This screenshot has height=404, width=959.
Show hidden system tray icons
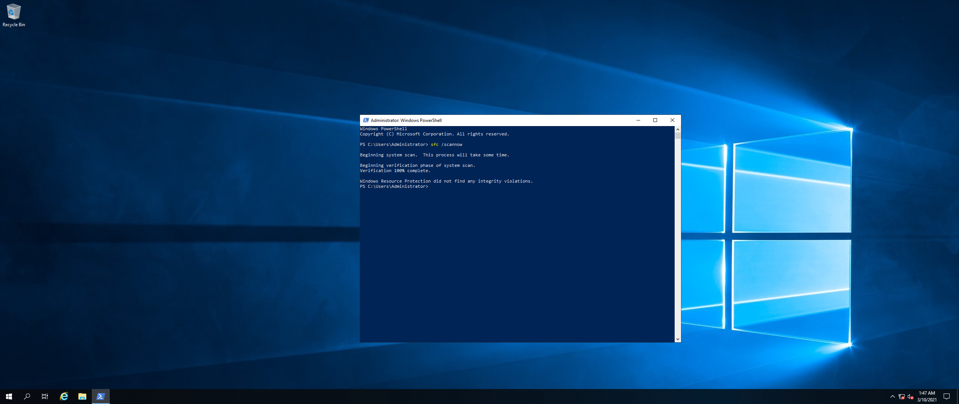(893, 397)
